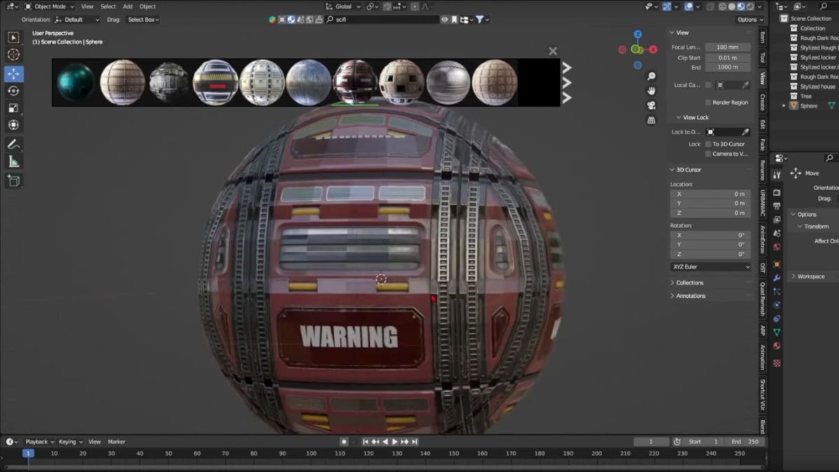
Task: Open the World properties globe icon
Action: [777, 247]
